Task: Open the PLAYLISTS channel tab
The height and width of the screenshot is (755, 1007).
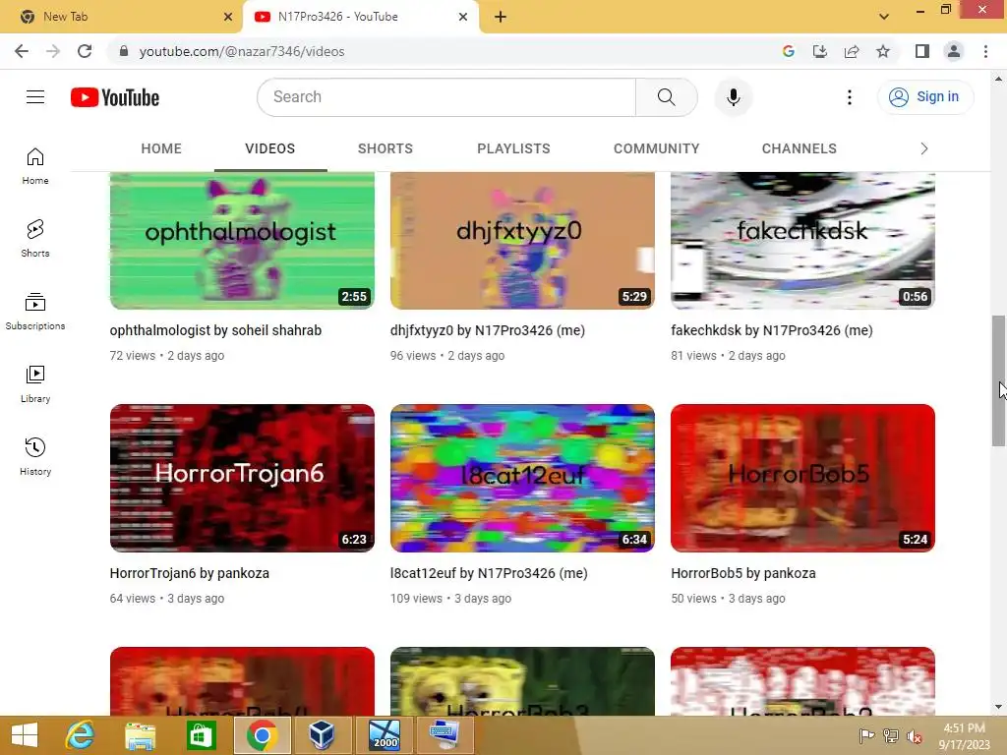Action: point(513,148)
